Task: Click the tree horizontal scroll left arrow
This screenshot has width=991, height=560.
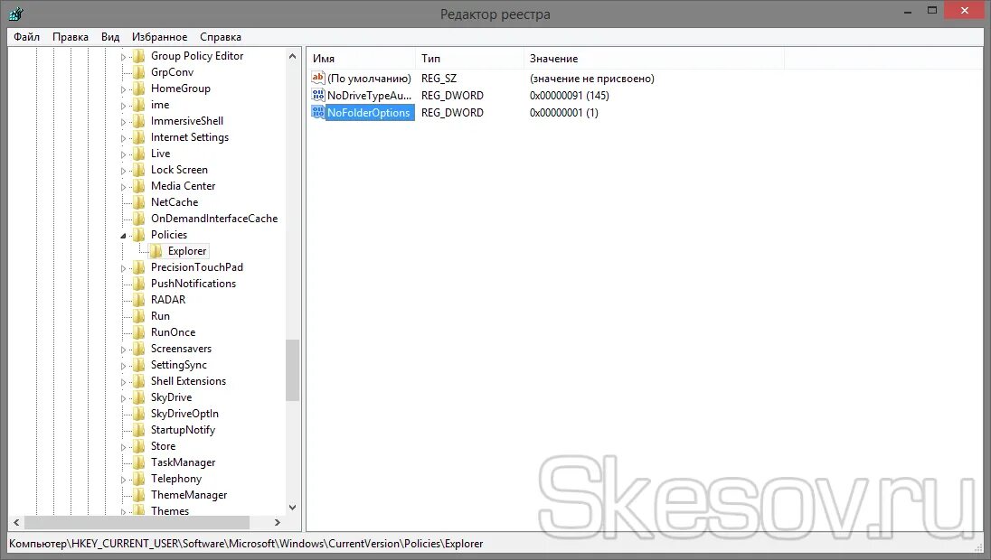Action: (16, 522)
